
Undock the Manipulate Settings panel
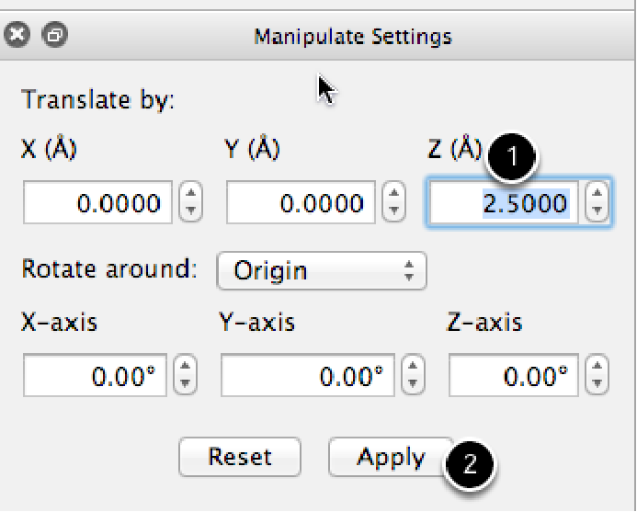point(54,36)
